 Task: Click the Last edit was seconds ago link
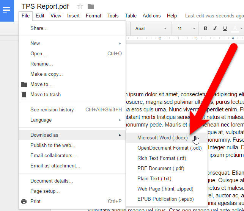[214, 16]
